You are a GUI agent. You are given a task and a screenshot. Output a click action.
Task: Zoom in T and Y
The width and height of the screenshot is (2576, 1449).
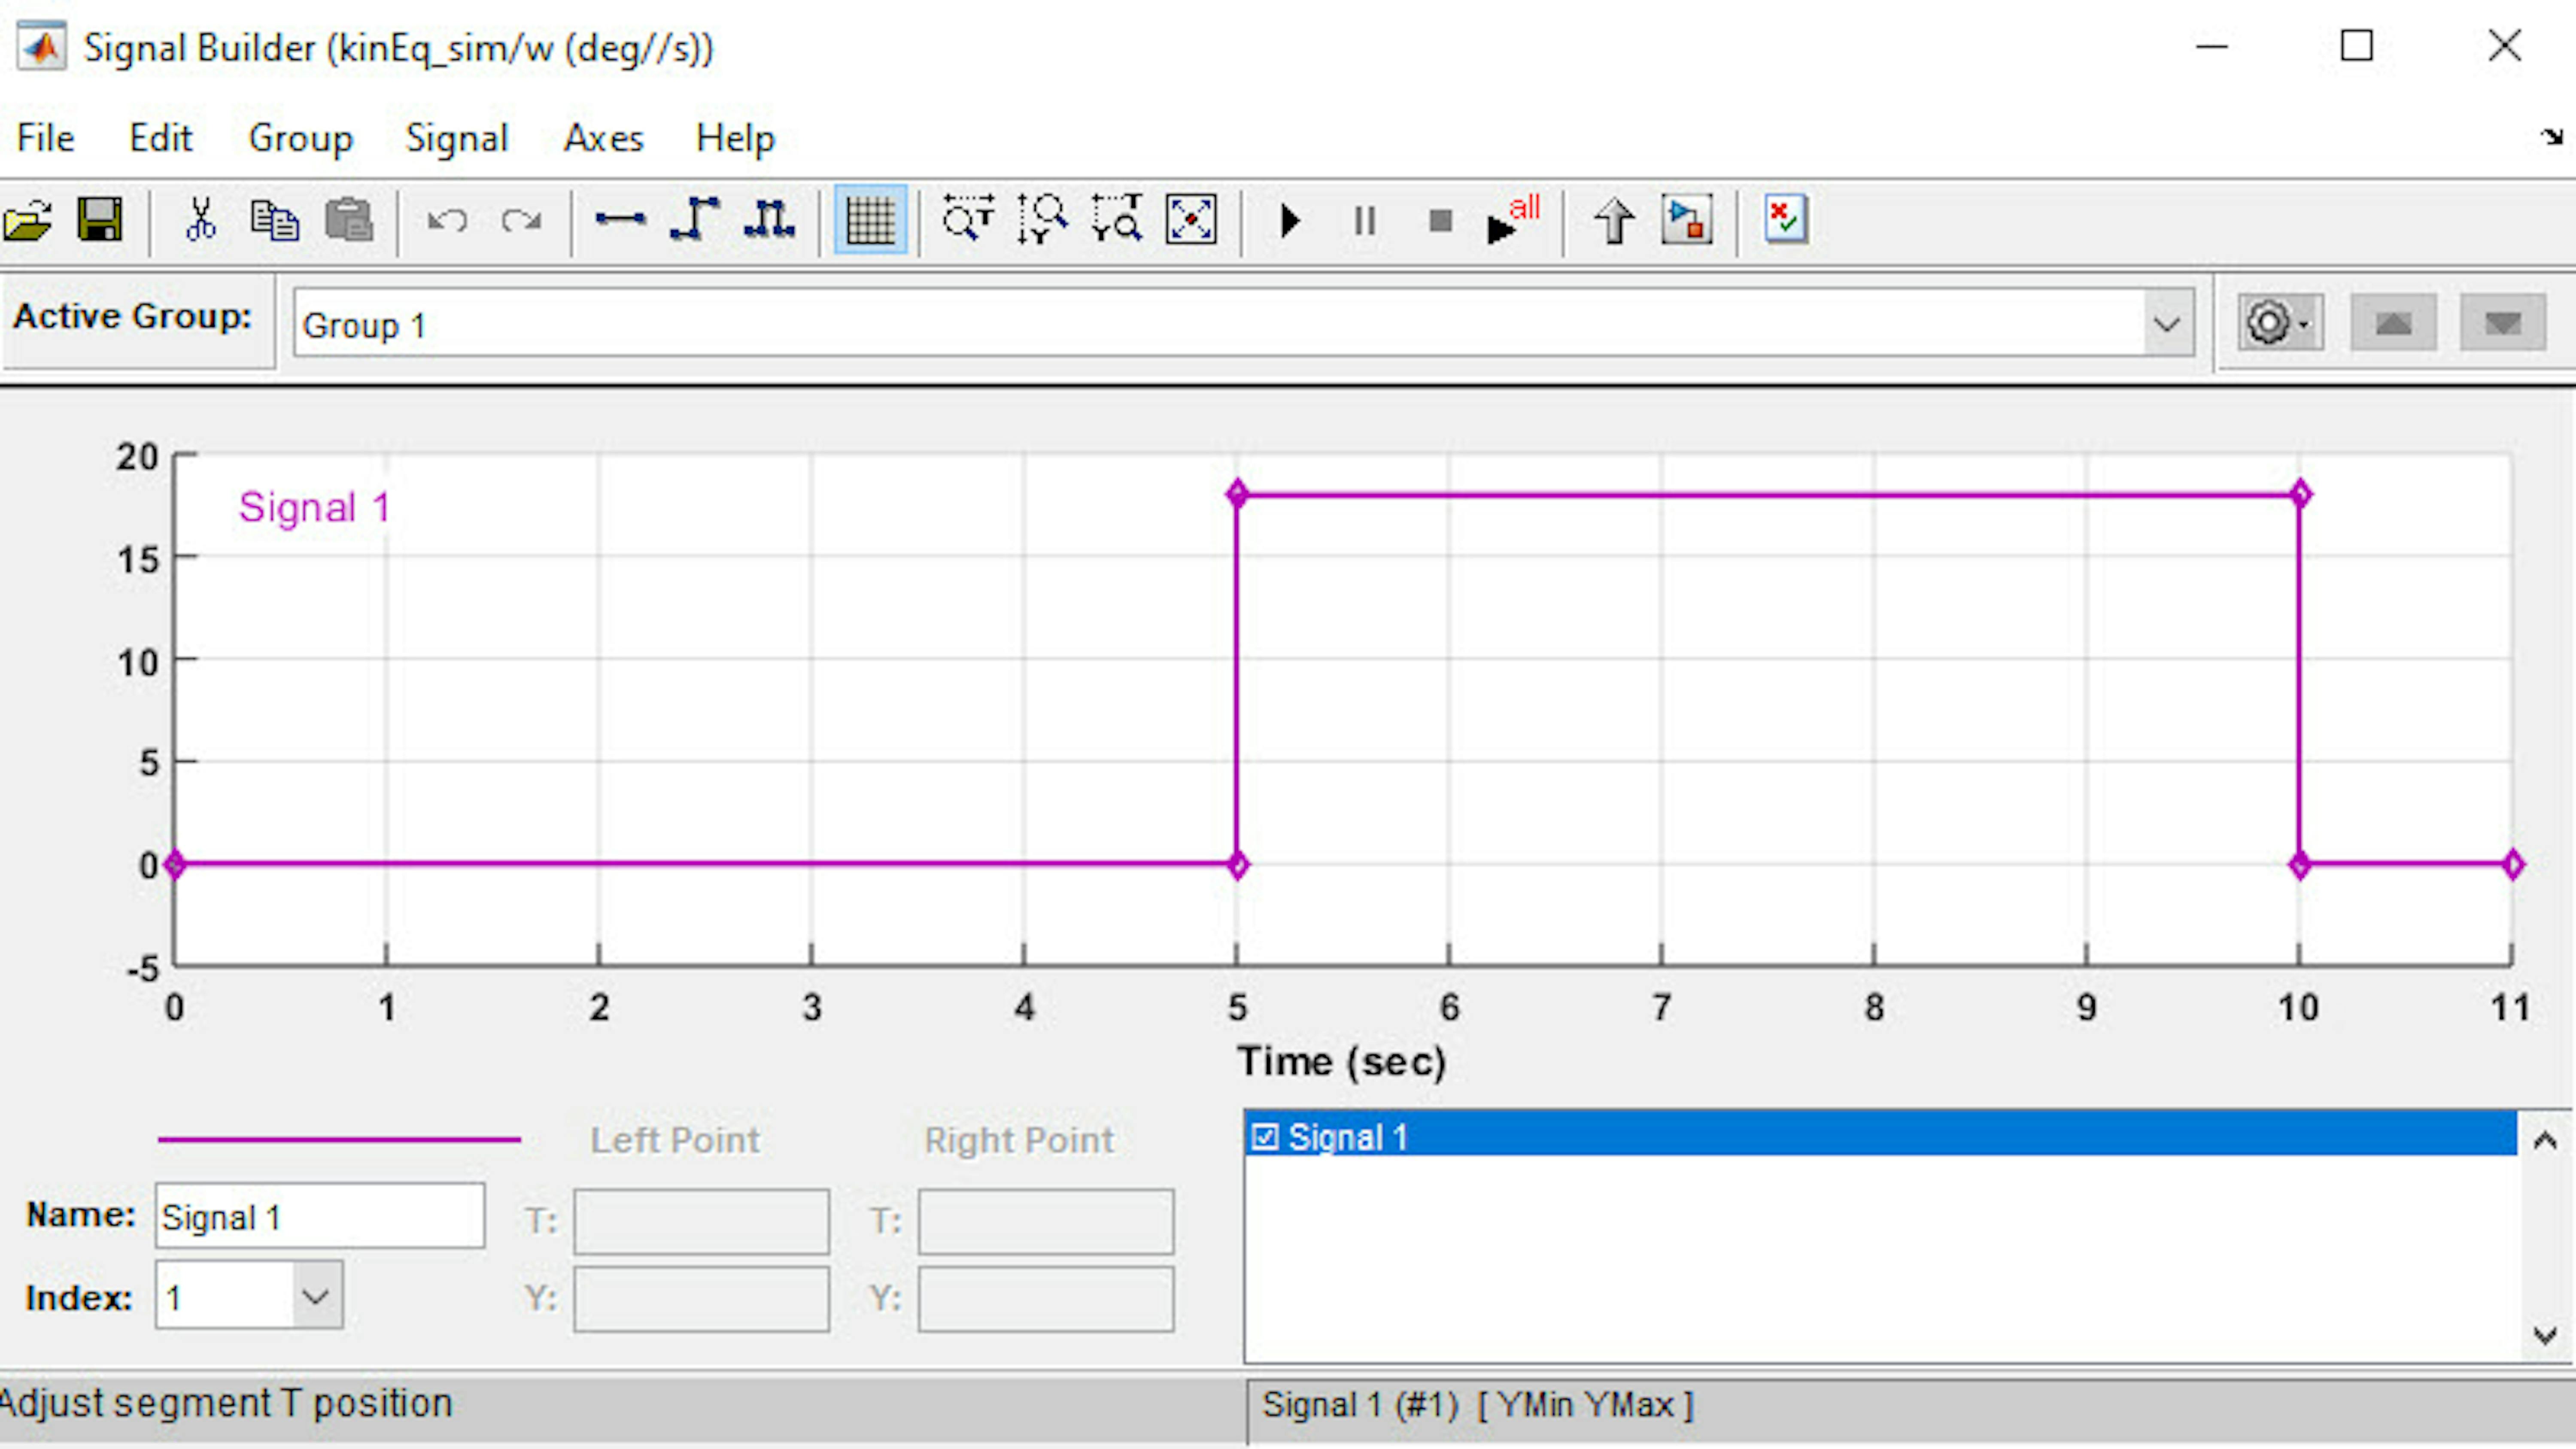pos(1117,220)
